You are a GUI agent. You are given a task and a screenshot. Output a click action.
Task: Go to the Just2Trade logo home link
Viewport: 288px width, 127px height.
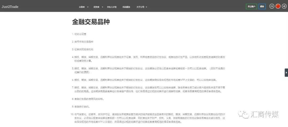point(10,7)
